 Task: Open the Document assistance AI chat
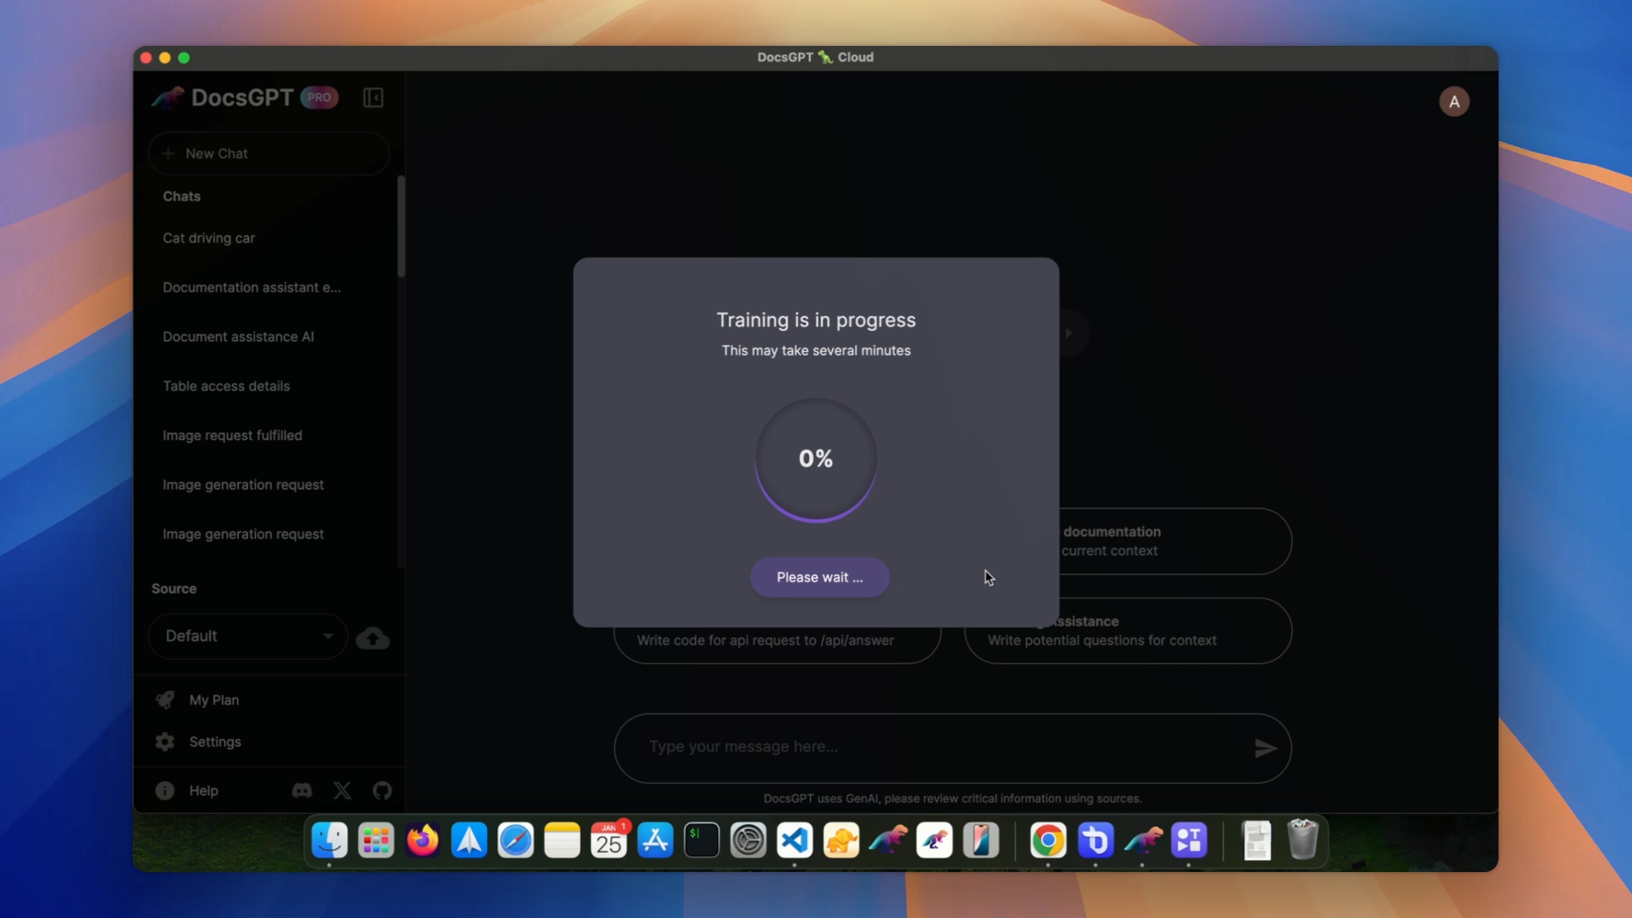(x=269, y=337)
